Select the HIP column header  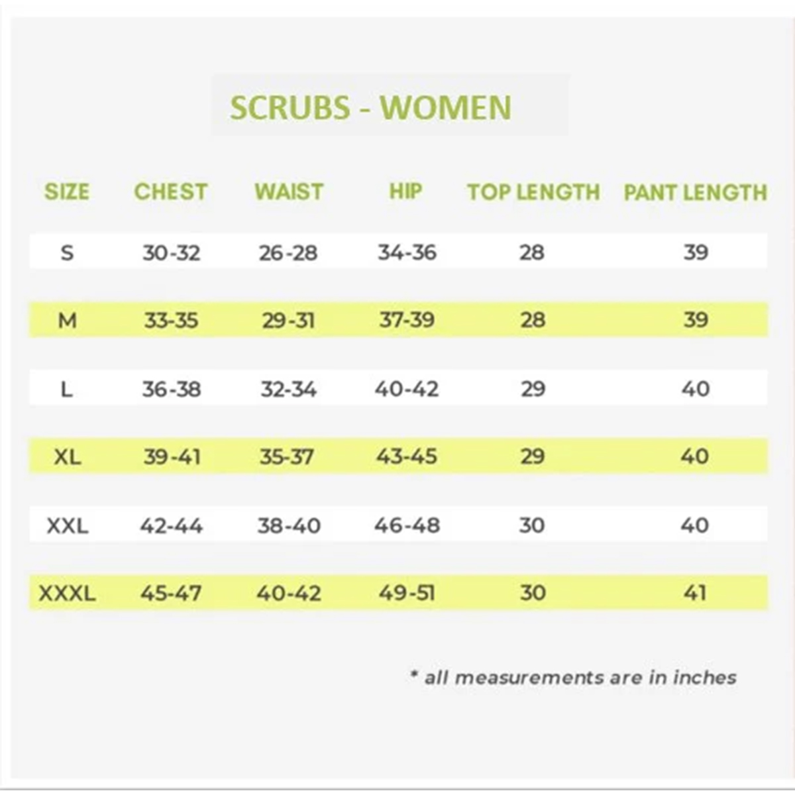point(405,191)
